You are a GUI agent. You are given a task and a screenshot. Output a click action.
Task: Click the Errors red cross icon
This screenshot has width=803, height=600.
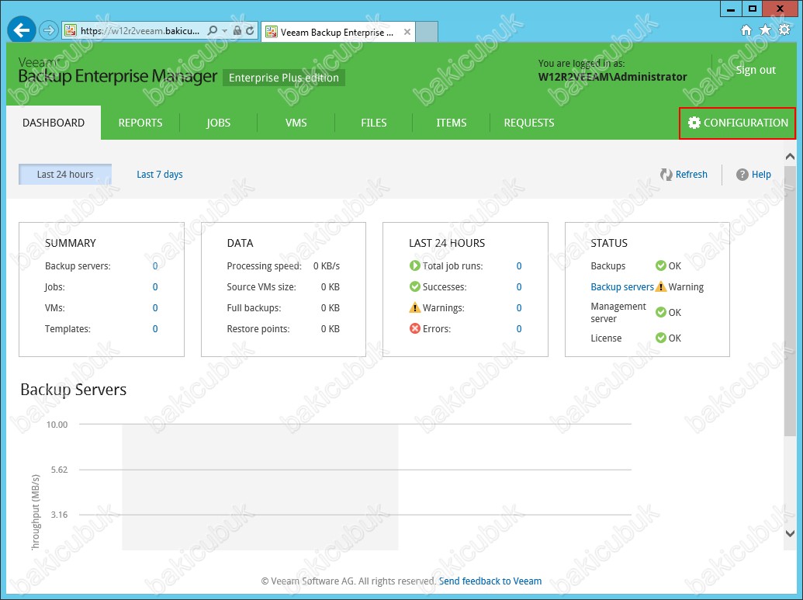pos(415,328)
